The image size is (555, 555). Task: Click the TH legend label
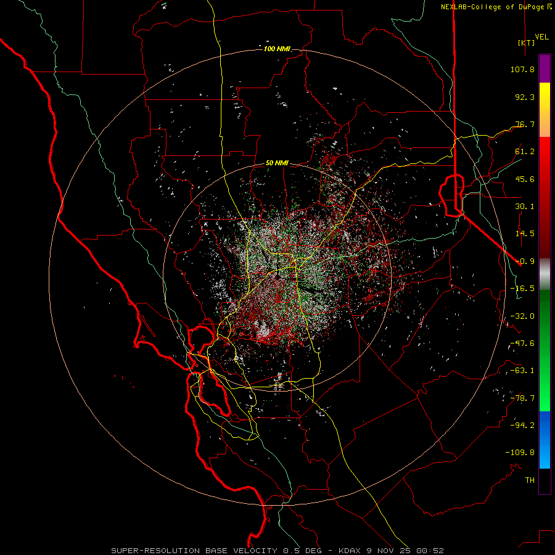coord(530,480)
